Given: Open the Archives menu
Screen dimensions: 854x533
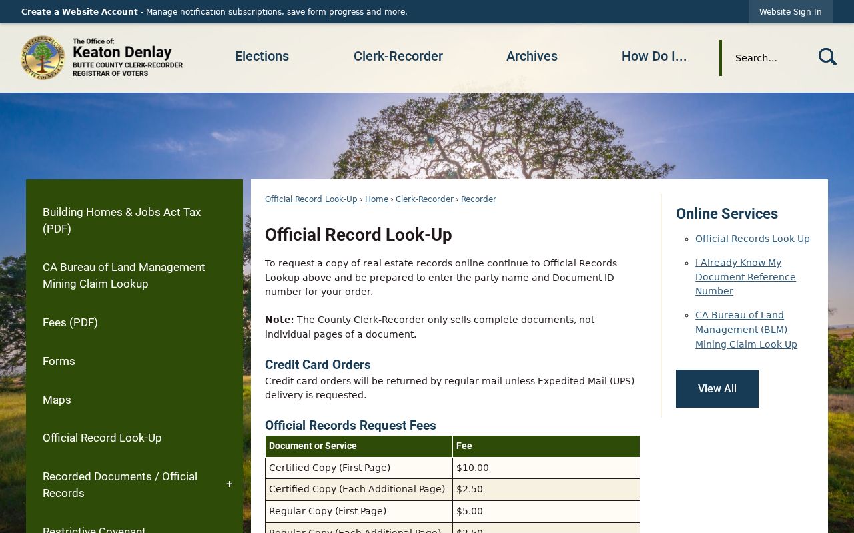Looking at the screenshot, I should (x=532, y=57).
